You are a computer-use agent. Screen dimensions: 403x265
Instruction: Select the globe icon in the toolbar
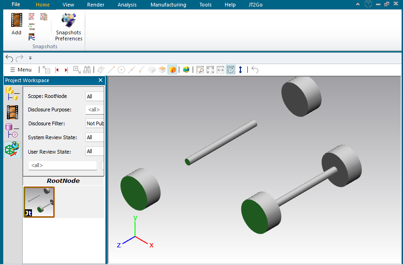click(x=186, y=70)
